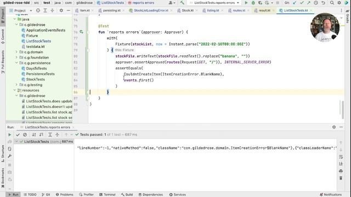The height and width of the screenshot is (197, 351).
Task: Open IDE settings gear in top toolbar
Action: (339, 3)
